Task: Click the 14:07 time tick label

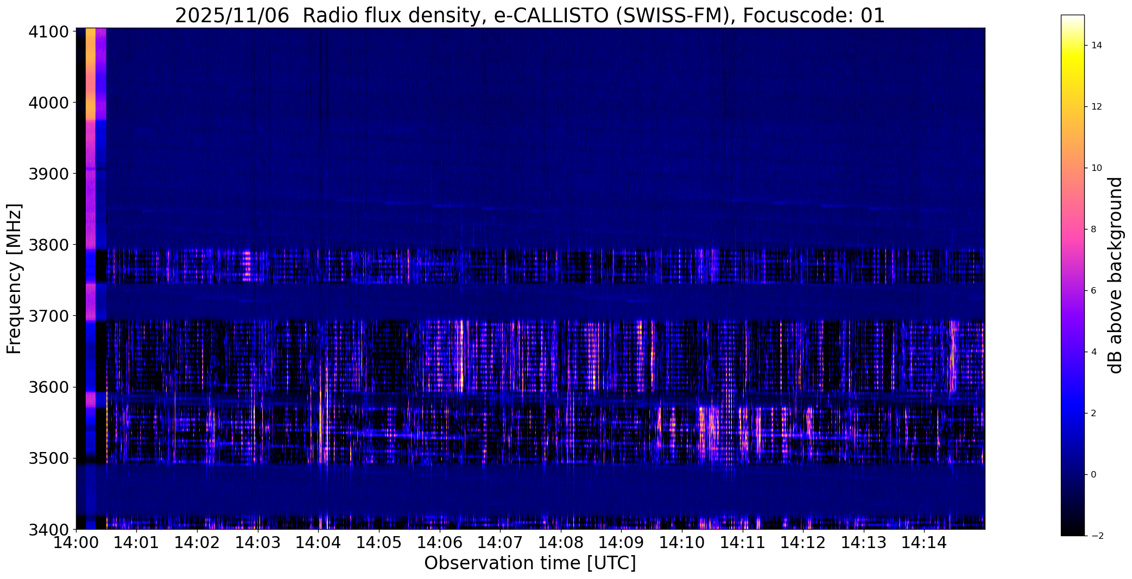Action: pos(501,543)
